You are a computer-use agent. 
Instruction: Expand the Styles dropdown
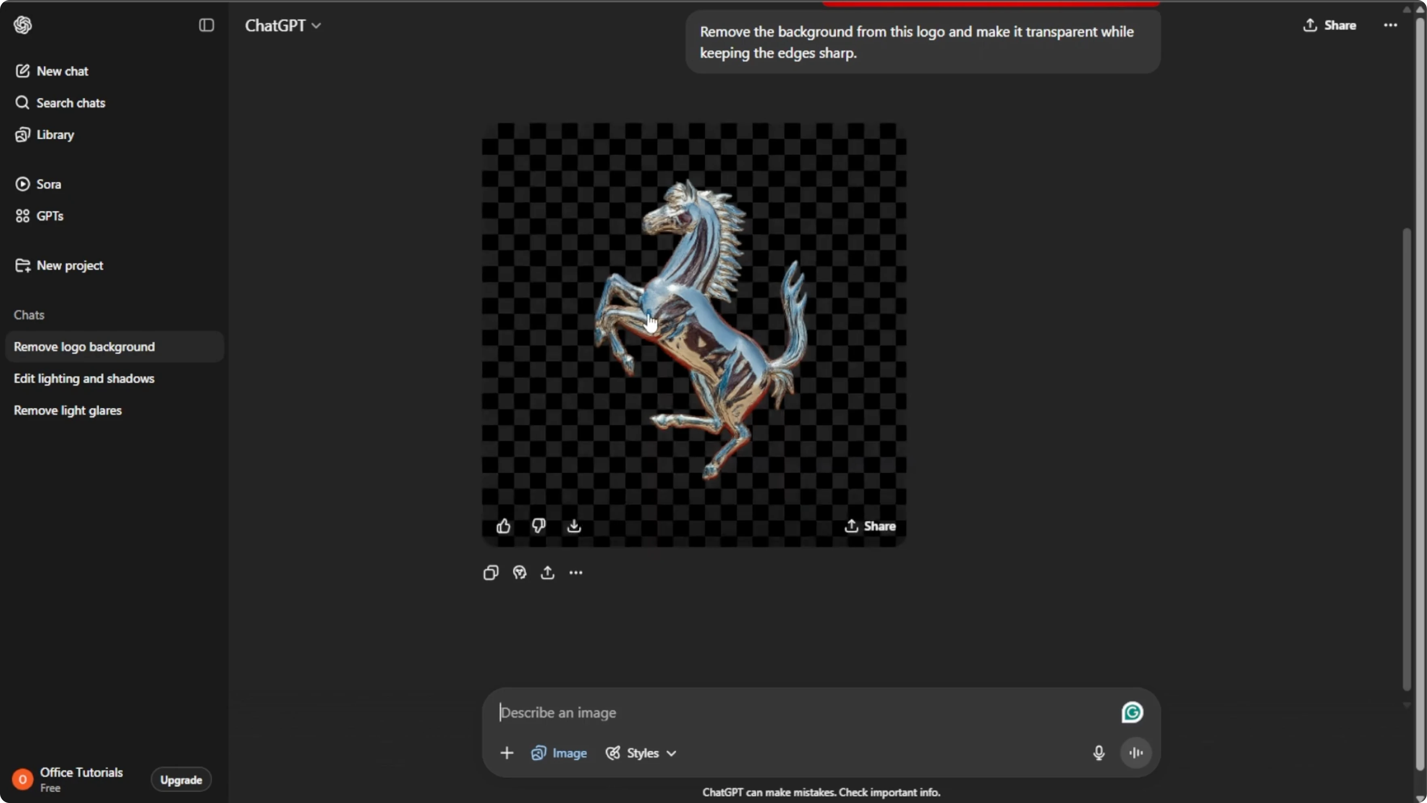(x=641, y=753)
